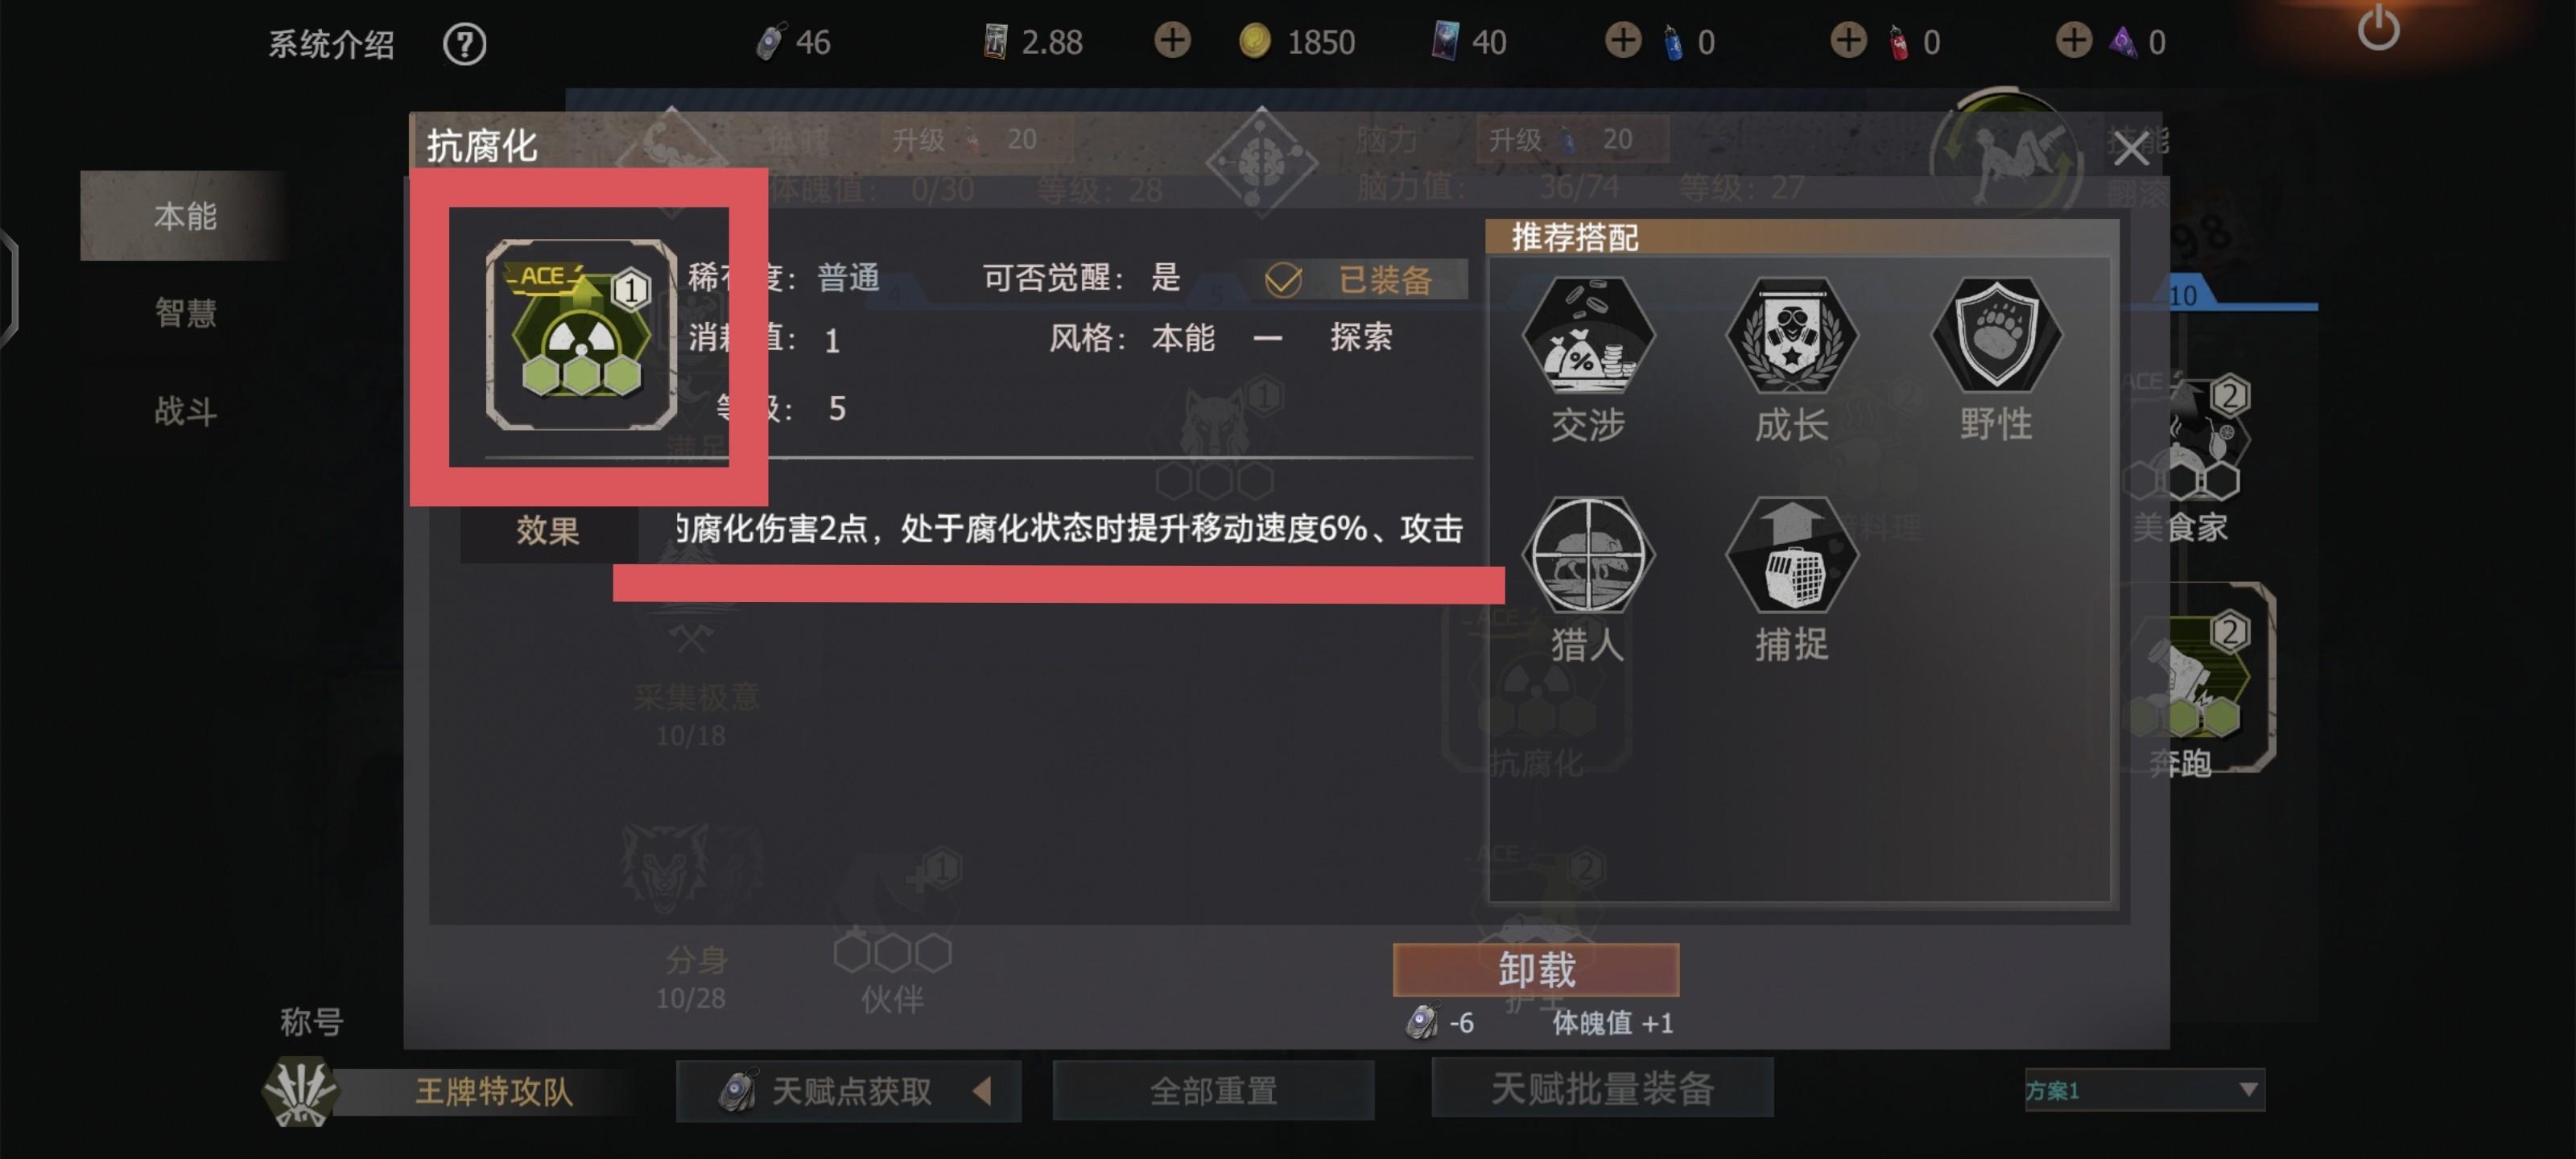Viewport: 2576px width, 1159px height.
Task: Close the 抗腐化 detail popup
Action: [2130, 149]
